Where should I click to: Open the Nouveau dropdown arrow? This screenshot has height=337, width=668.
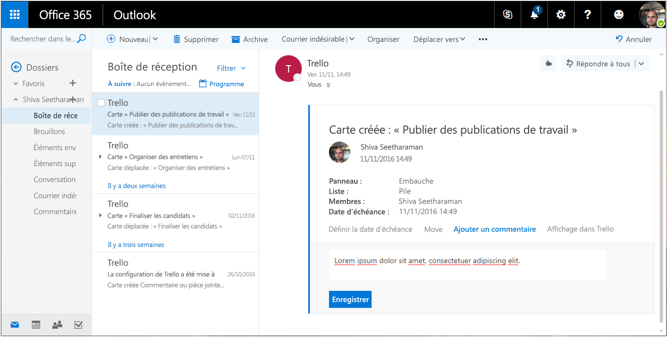click(155, 39)
